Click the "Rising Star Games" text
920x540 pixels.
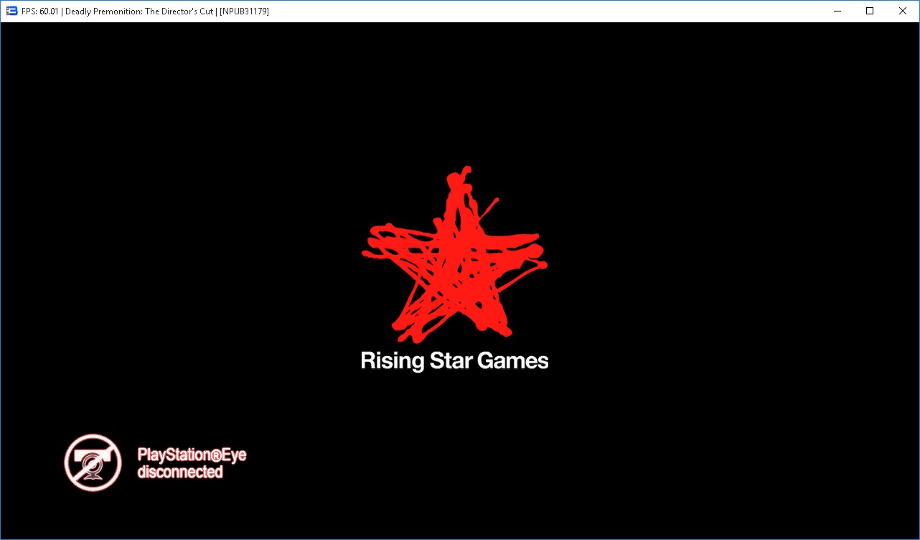click(454, 360)
